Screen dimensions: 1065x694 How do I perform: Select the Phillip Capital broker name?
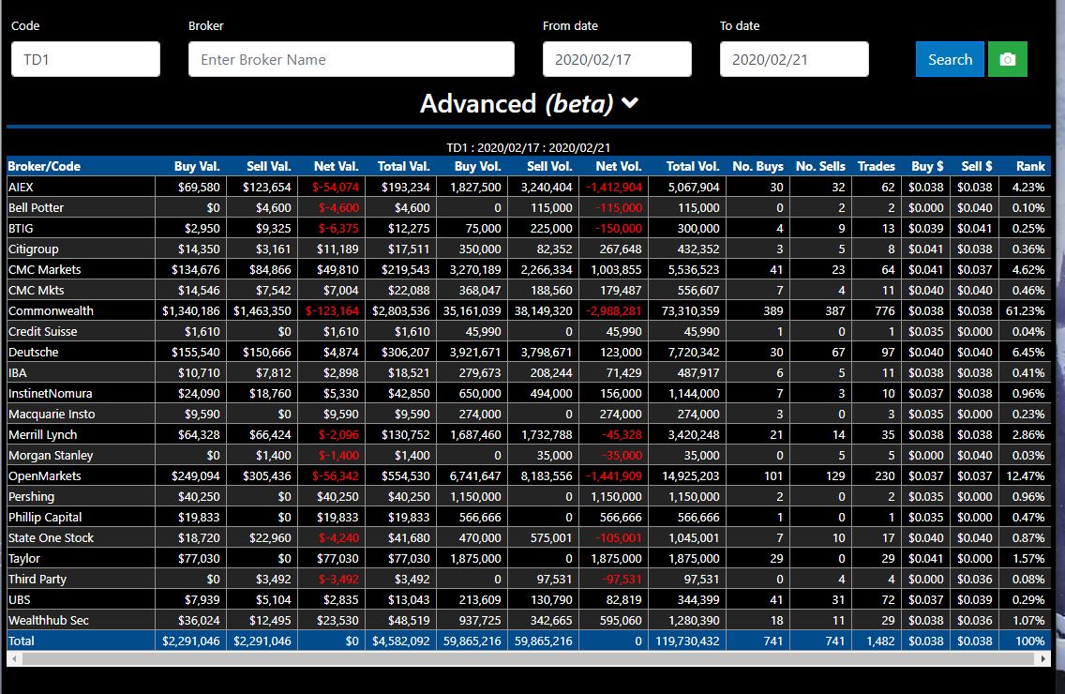coord(45,518)
